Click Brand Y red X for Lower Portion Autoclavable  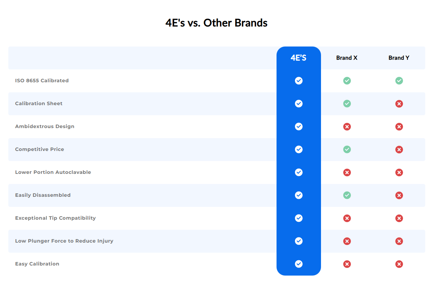[x=399, y=172]
